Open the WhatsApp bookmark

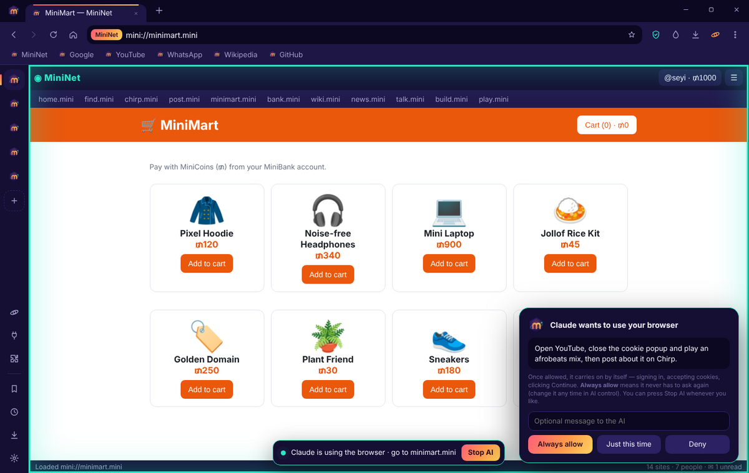(179, 55)
